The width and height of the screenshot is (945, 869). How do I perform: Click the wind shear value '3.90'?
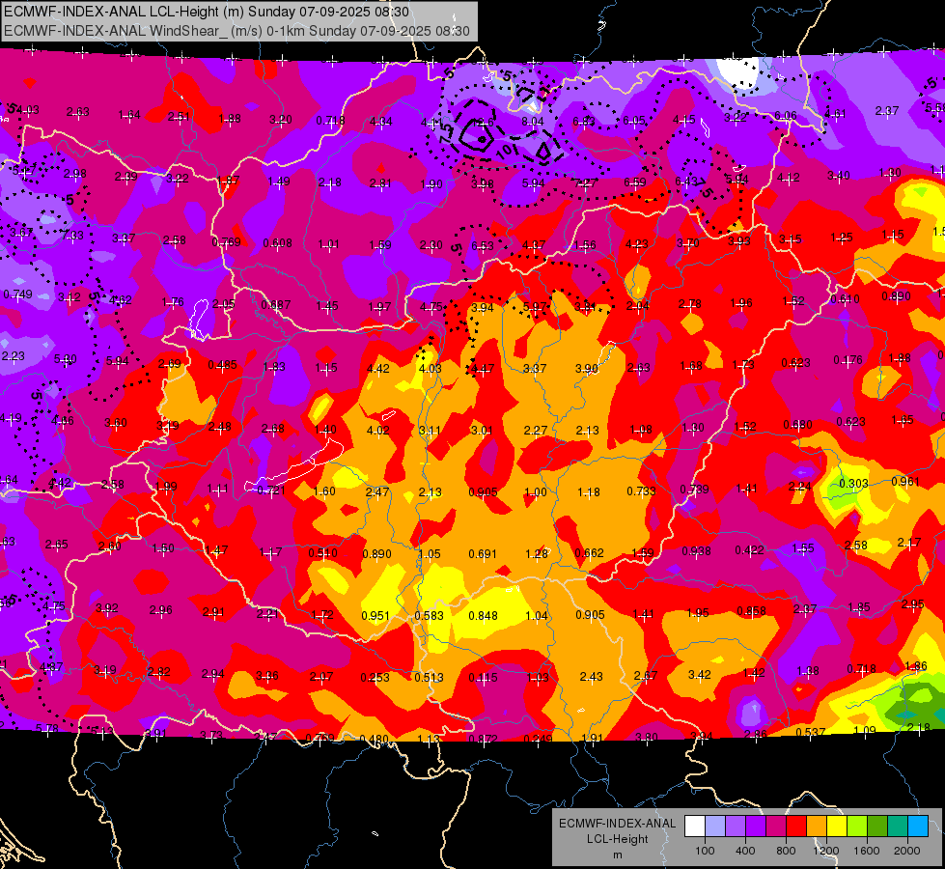pos(587,368)
